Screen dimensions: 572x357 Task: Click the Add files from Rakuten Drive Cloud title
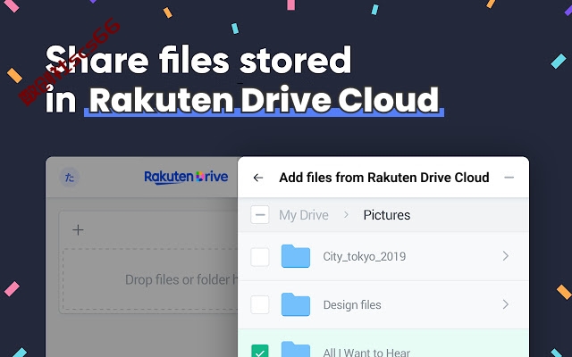384,178
